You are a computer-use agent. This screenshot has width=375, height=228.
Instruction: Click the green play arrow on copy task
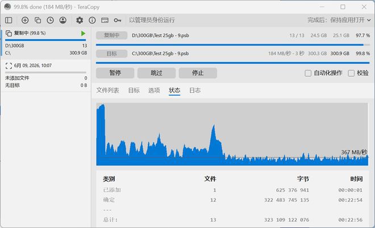coord(83,33)
